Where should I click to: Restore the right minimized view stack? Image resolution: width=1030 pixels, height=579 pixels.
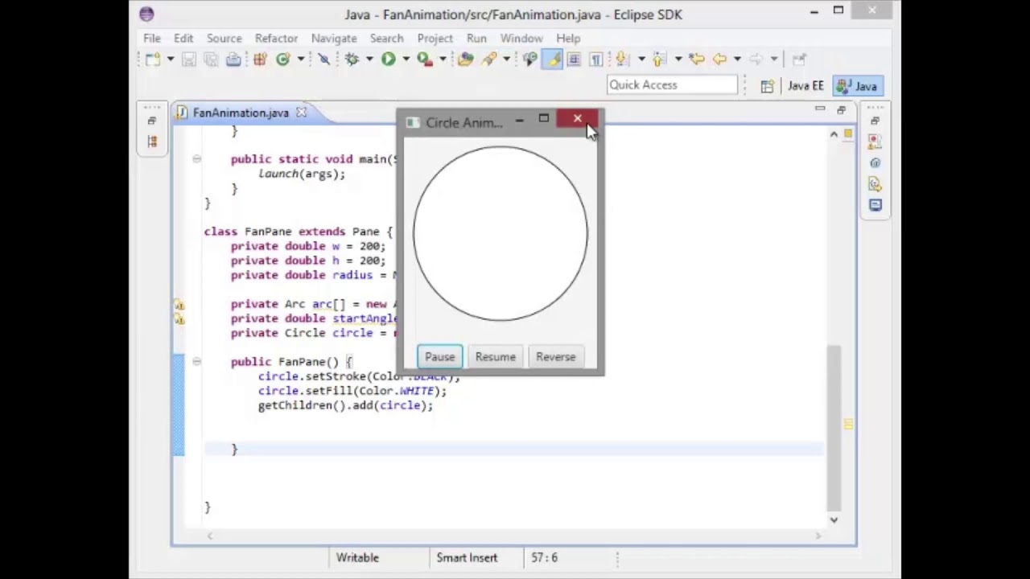(875, 121)
